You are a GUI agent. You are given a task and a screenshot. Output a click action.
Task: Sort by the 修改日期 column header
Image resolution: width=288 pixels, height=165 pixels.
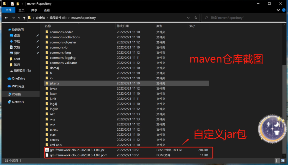[x=123, y=26]
